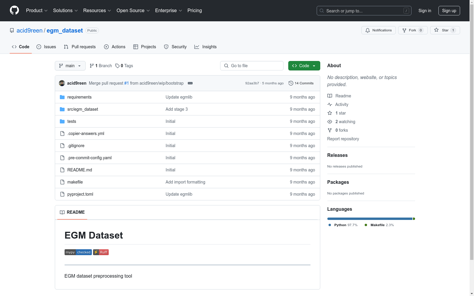Click the Fork button

click(x=413, y=30)
